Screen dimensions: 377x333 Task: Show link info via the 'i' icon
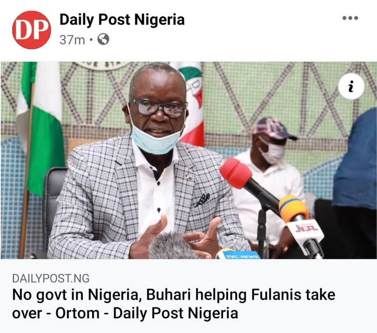point(351,86)
